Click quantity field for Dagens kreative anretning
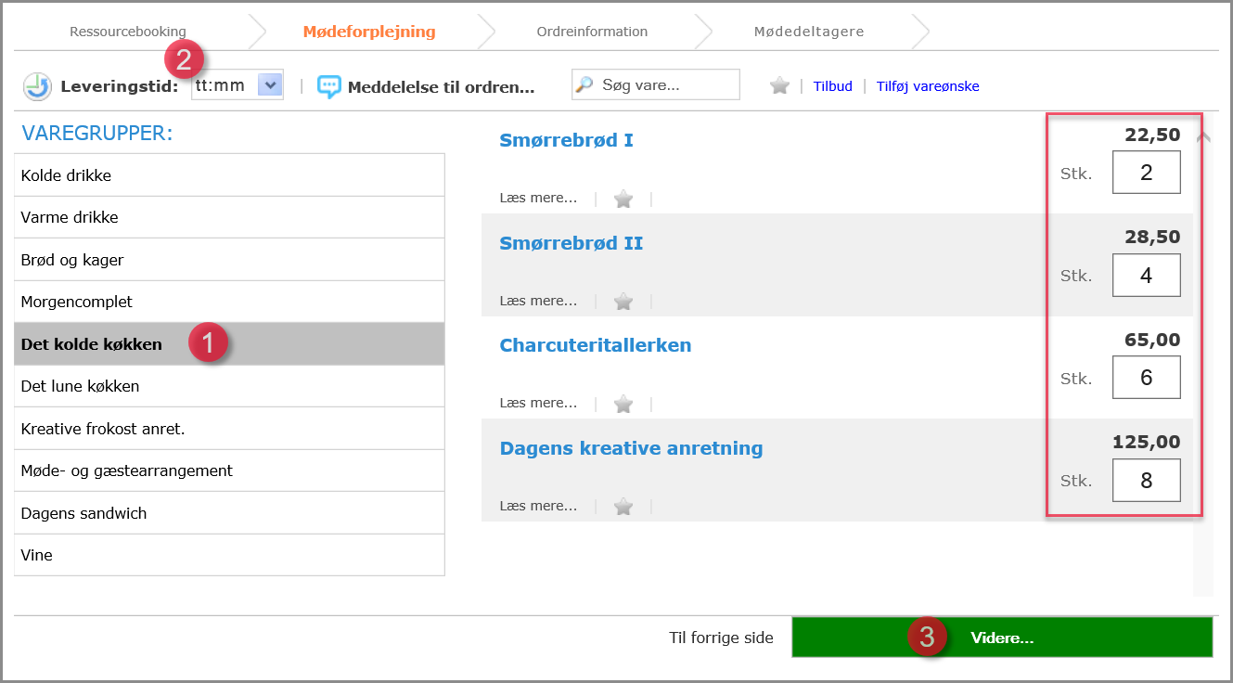 pos(1147,481)
